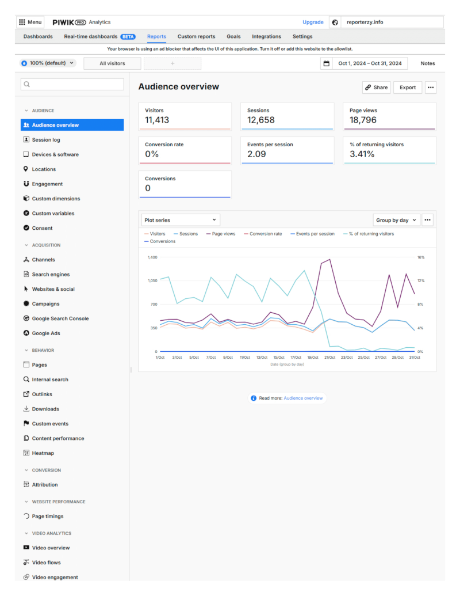Click the sidebar search input field
Screen dimensions: 460x596
72,85
